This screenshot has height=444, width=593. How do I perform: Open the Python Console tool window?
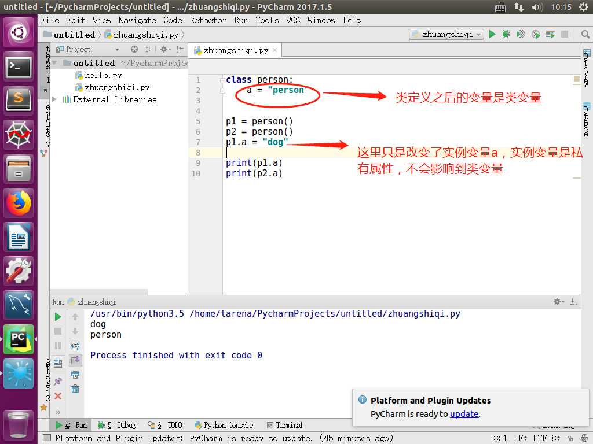click(x=224, y=425)
